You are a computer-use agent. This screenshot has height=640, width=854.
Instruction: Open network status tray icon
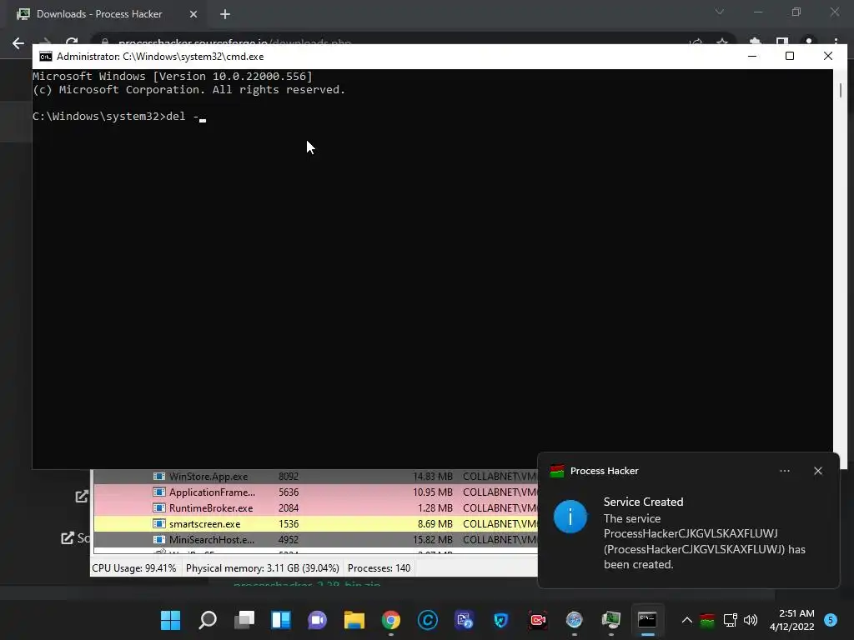730,620
